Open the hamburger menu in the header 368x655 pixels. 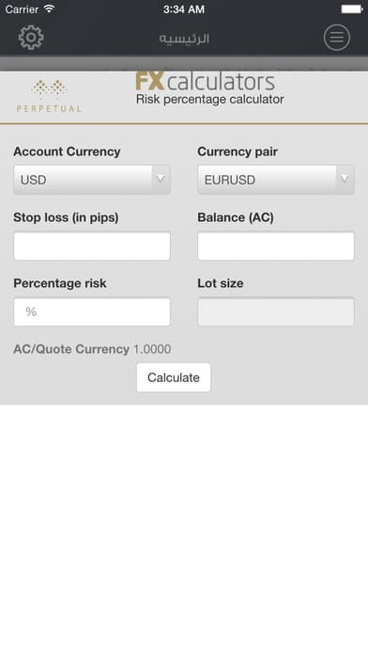pos(337,38)
